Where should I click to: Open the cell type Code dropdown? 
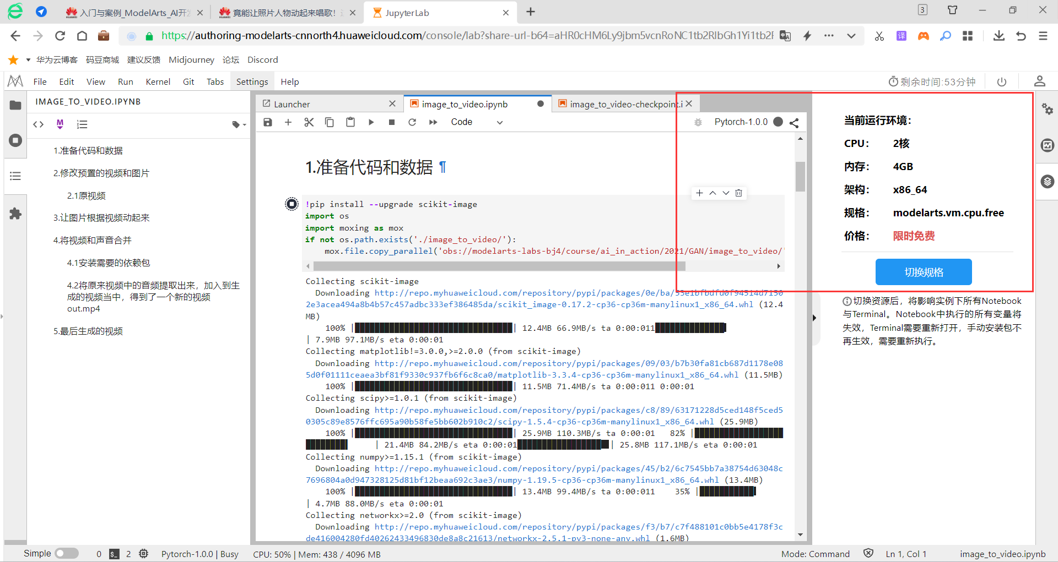pos(477,122)
